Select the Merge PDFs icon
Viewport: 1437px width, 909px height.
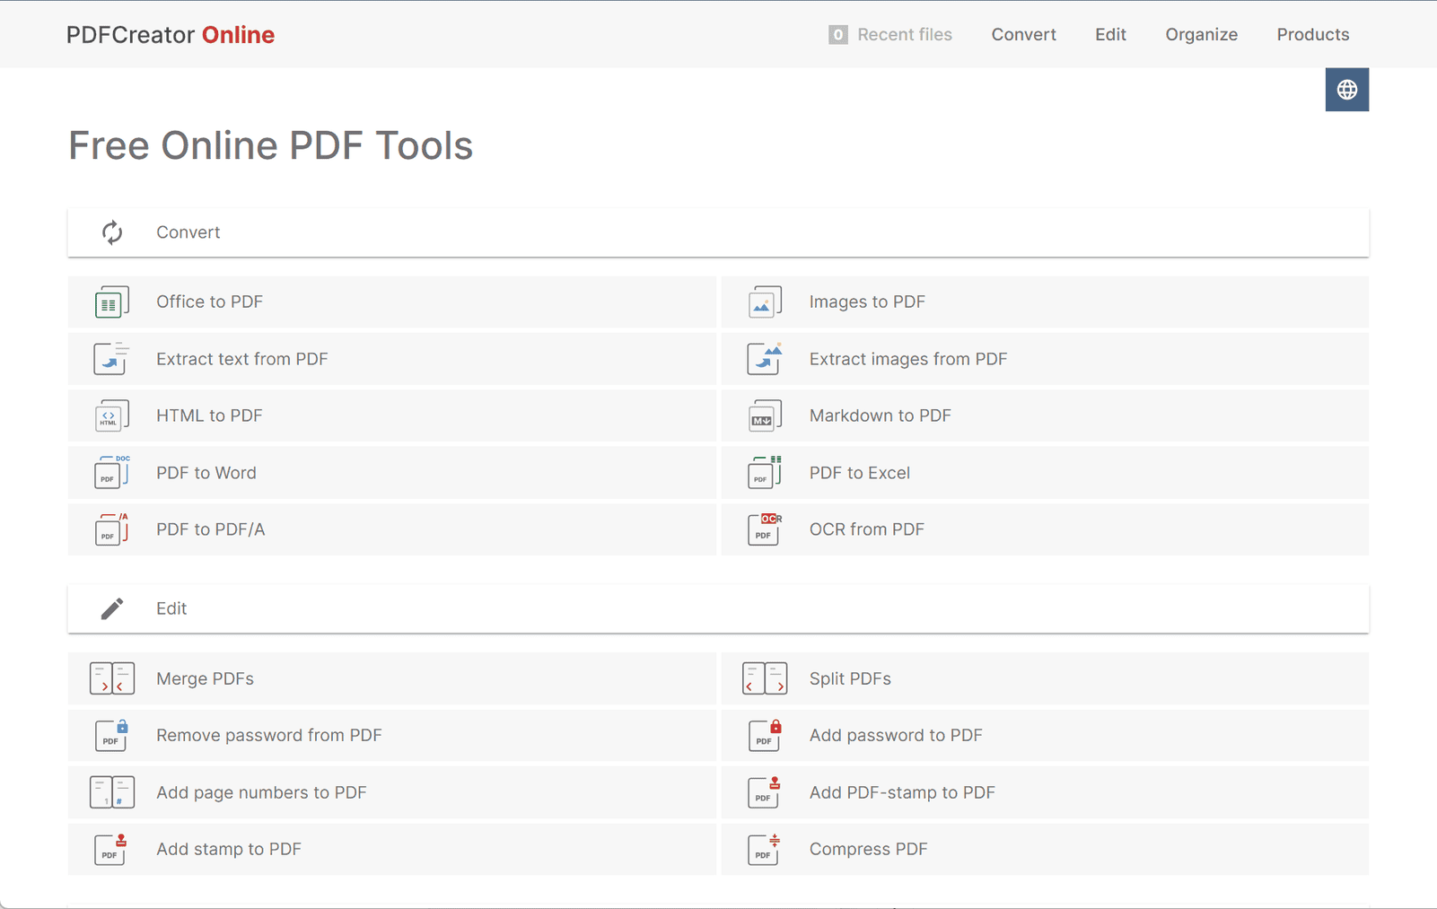[x=111, y=678]
